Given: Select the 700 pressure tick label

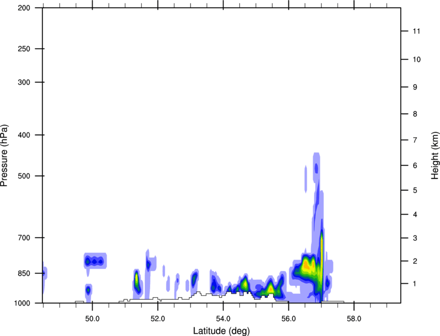Looking at the screenshot, I should [24, 238].
